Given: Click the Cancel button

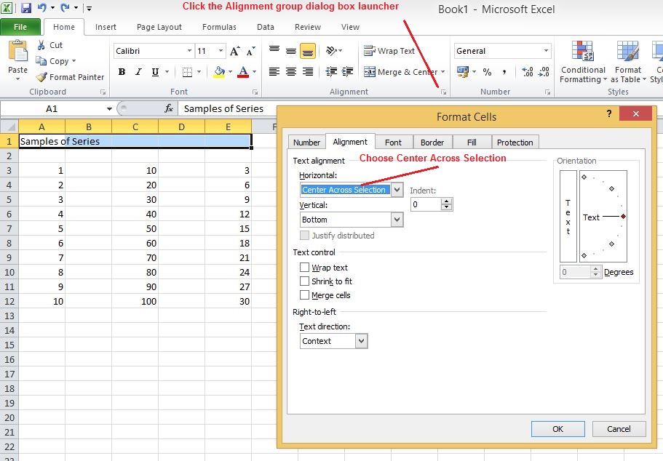Looking at the screenshot, I should (619, 429).
